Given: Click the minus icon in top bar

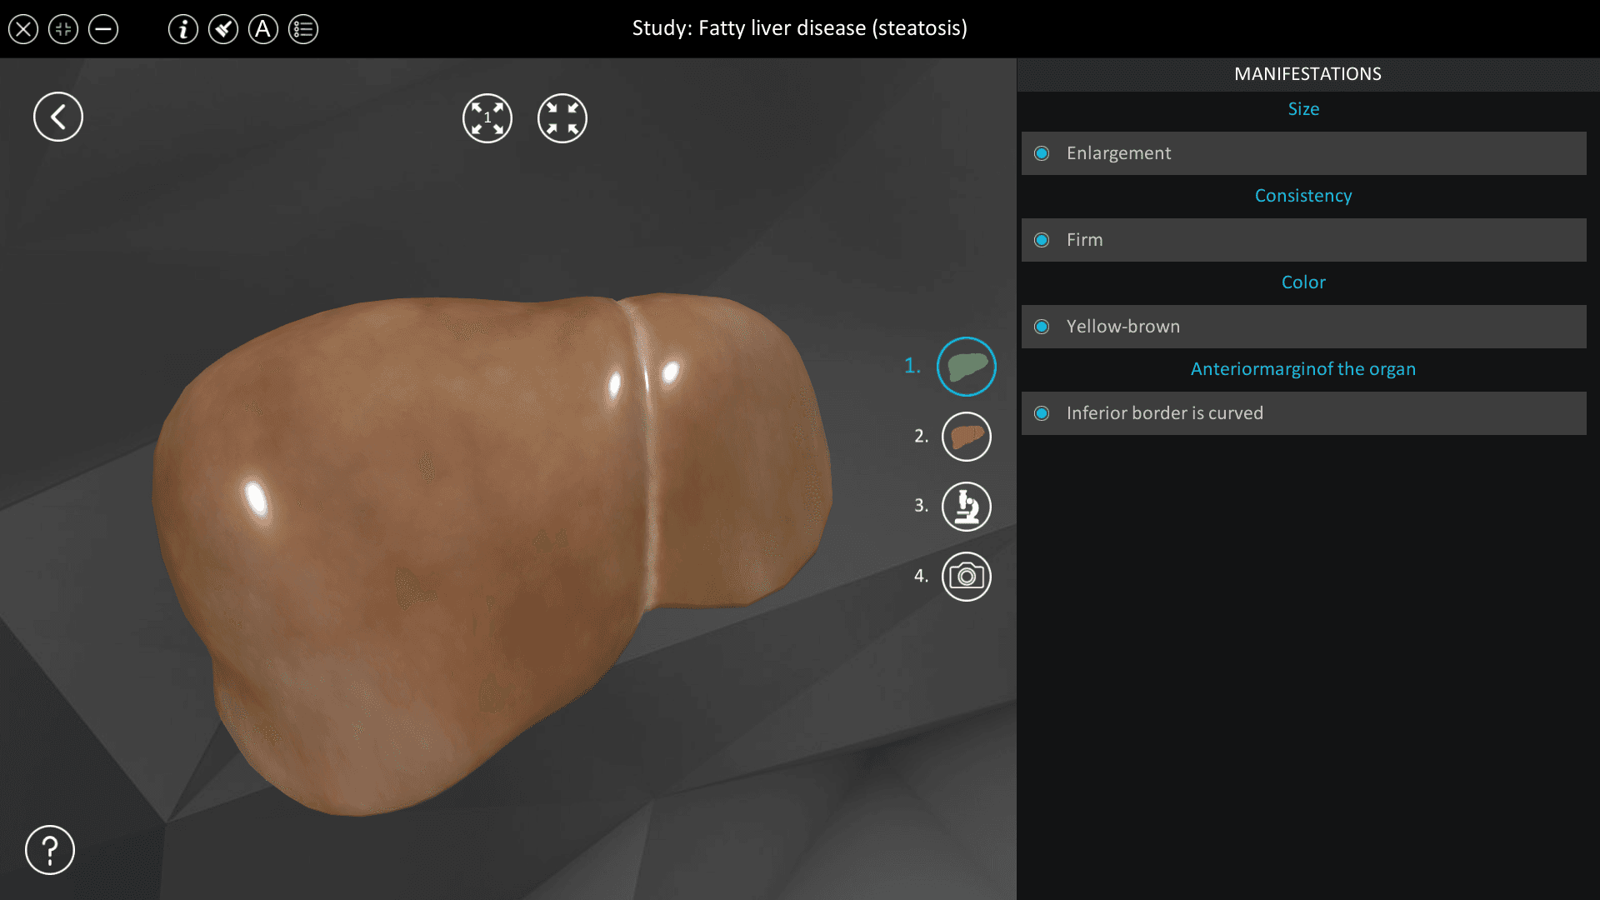Looking at the screenshot, I should click(103, 30).
